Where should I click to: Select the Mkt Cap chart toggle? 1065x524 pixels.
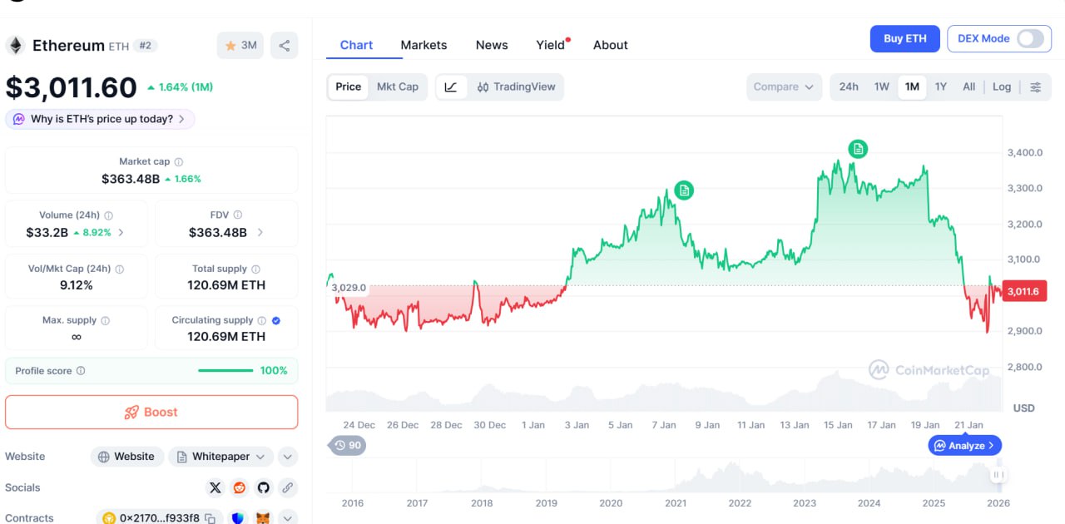[398, 87]
